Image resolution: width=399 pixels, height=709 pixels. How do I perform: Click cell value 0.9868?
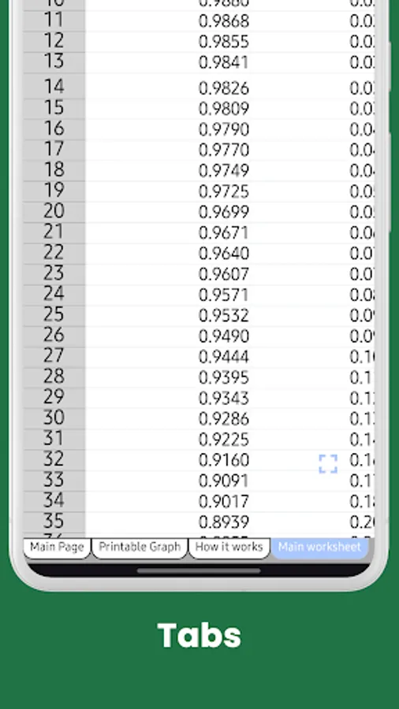tap(224, 21)
